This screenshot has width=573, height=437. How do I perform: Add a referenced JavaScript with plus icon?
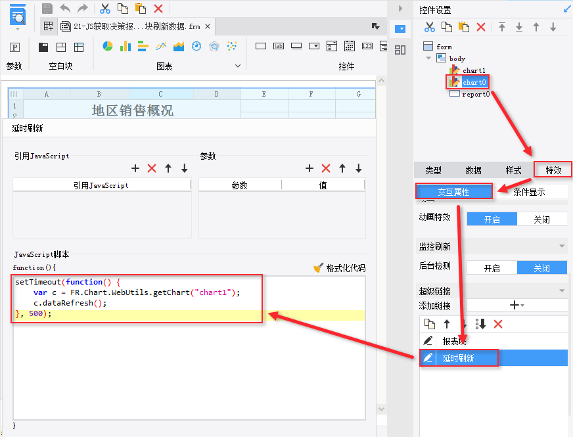tap(135, 168)
